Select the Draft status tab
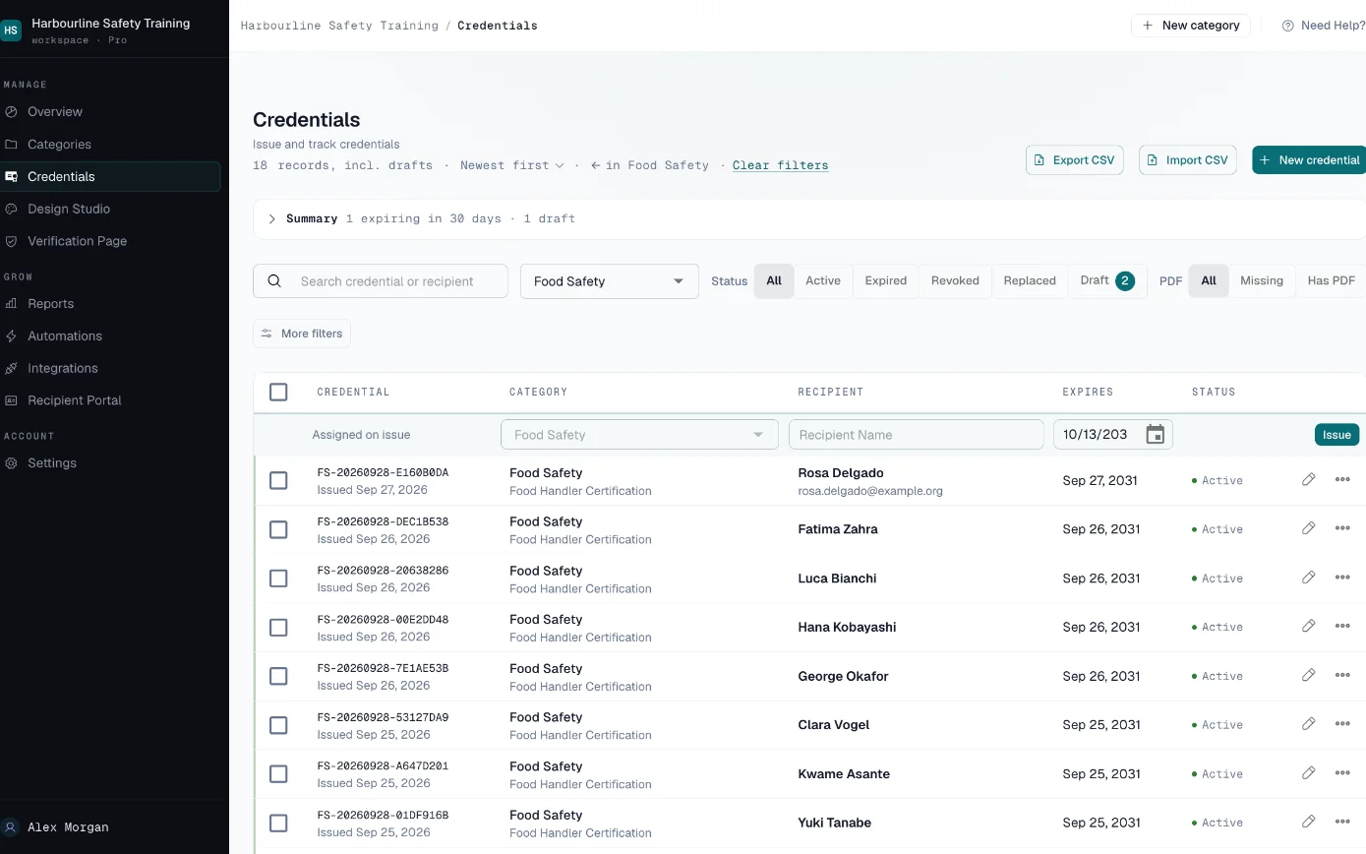 (x=1107, y=280)
